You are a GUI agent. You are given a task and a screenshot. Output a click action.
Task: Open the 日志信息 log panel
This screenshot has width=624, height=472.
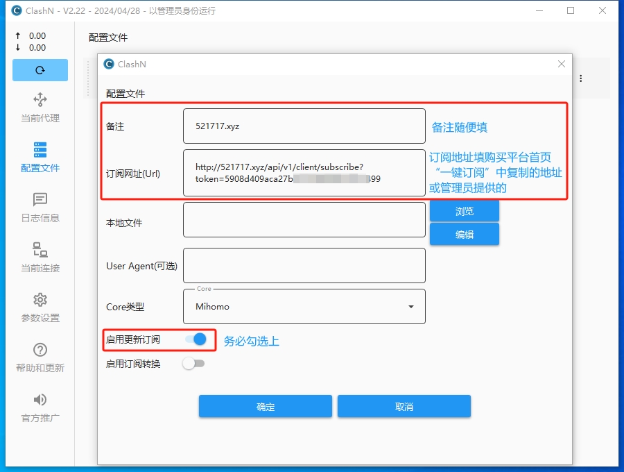40,207
